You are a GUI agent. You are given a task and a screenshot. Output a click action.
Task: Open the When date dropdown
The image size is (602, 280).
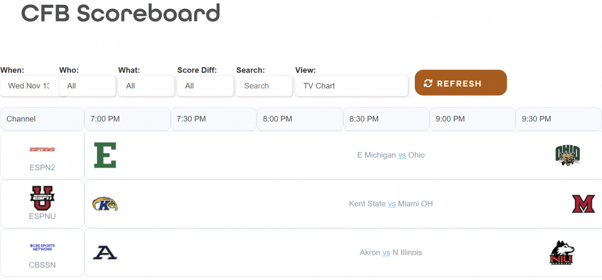(29, 86)
